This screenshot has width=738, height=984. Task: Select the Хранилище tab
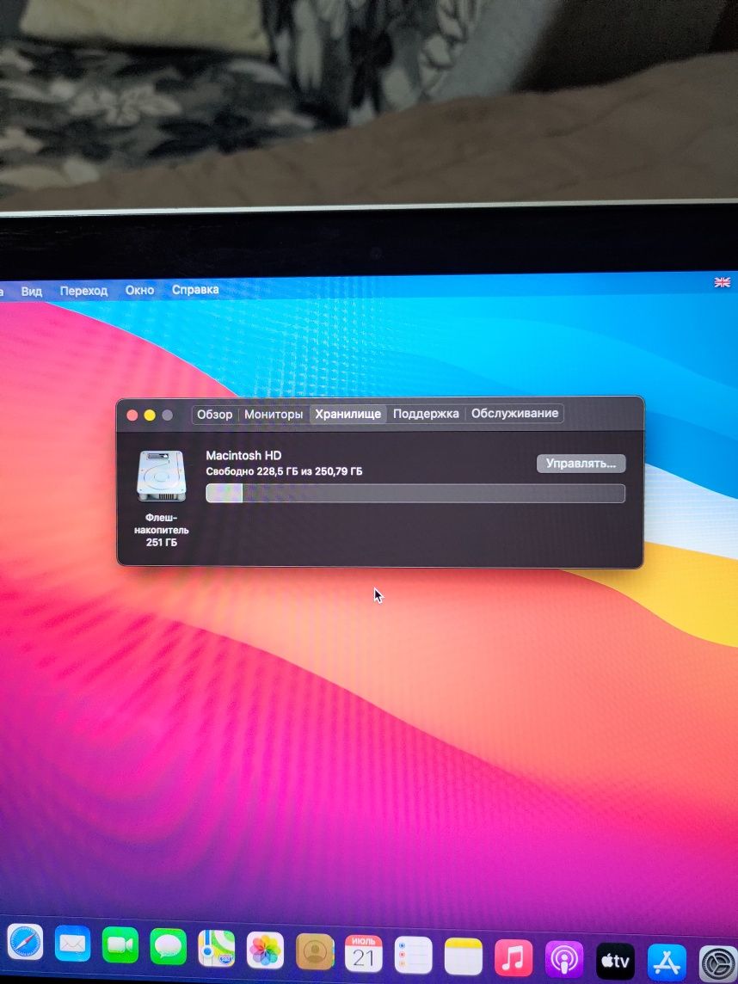pyautogui.click(x=347, y=415)
